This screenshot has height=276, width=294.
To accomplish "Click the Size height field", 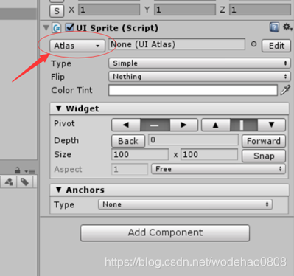I will (209, 154).
